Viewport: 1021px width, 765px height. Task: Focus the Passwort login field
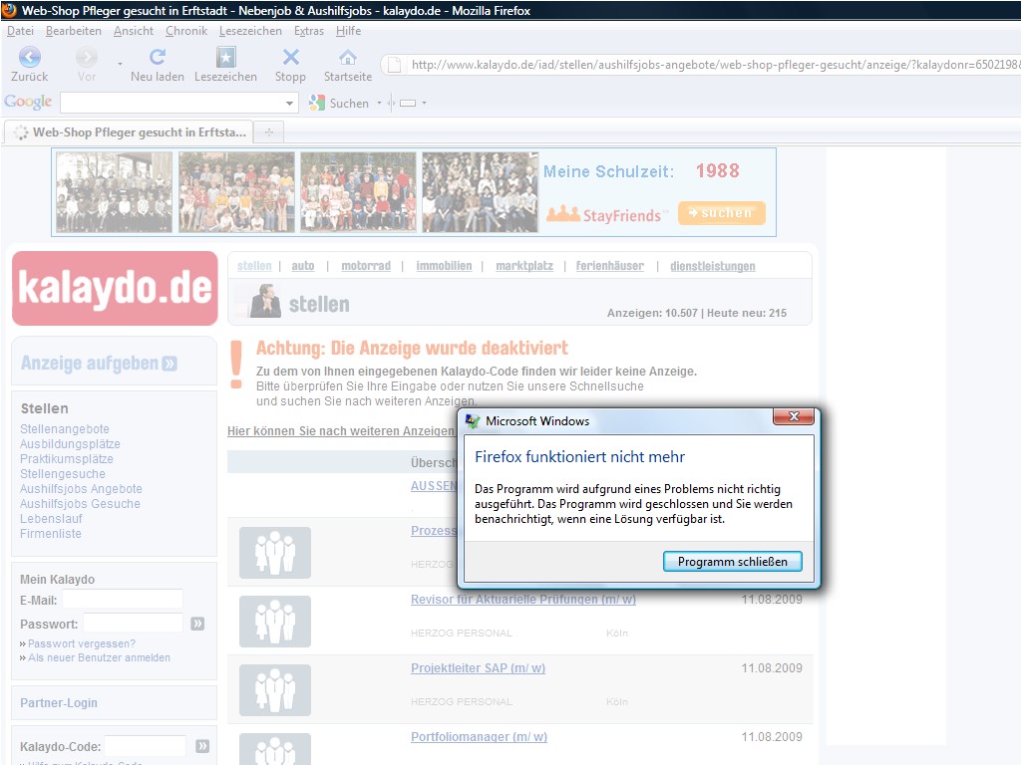(x=133, y=623)
